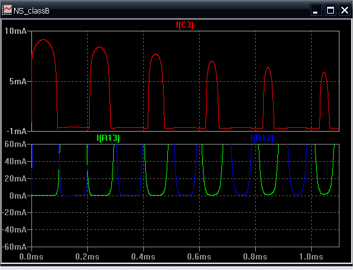
Task: Click the 5mA label on upper axis
Action: point(18,82)
